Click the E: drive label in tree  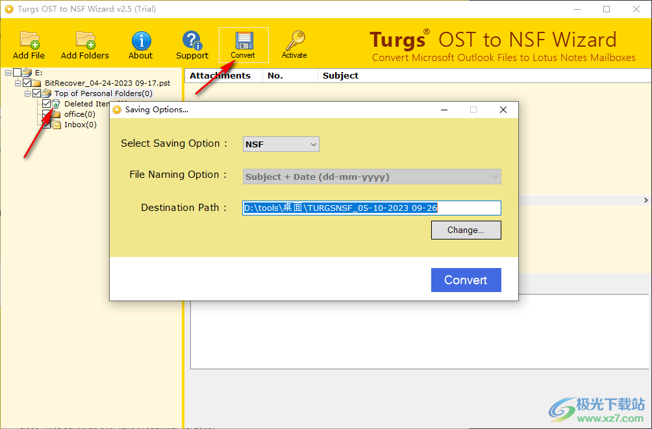click(39, 72)
